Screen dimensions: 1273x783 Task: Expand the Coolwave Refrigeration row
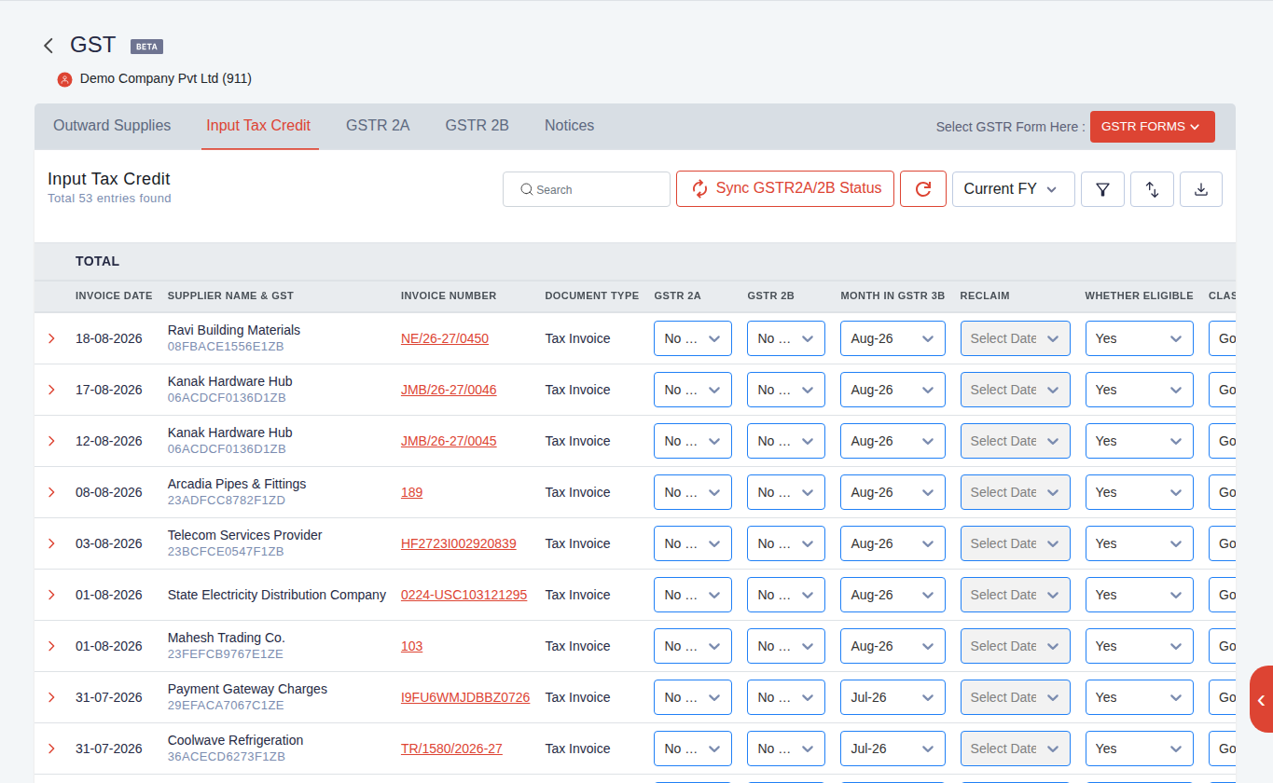coord(51,749)
